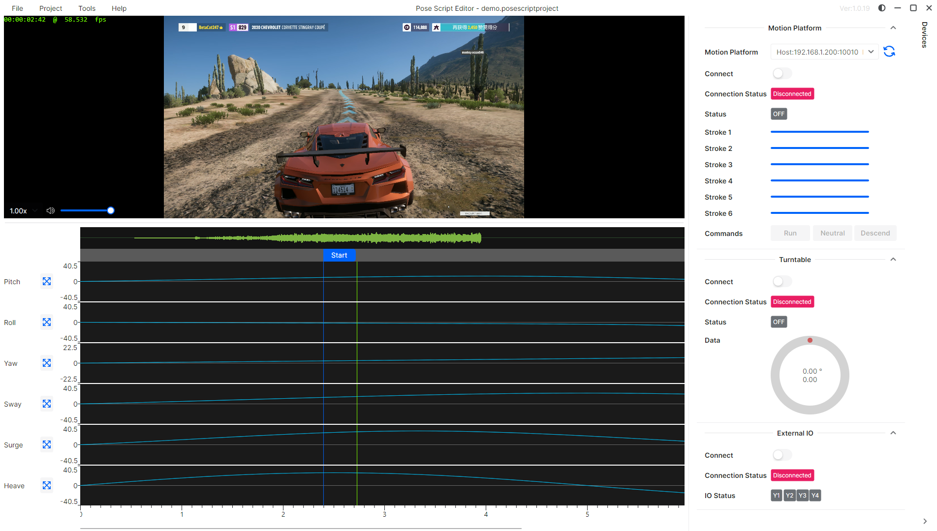The width and height of the screenshot is (937, 531).
Task: Toggle dark theme with the half-circle icon
Action: tap(882, 8)
